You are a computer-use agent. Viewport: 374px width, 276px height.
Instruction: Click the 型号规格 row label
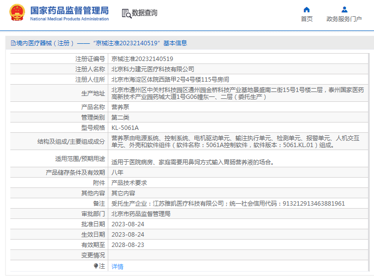coord(93,128)
